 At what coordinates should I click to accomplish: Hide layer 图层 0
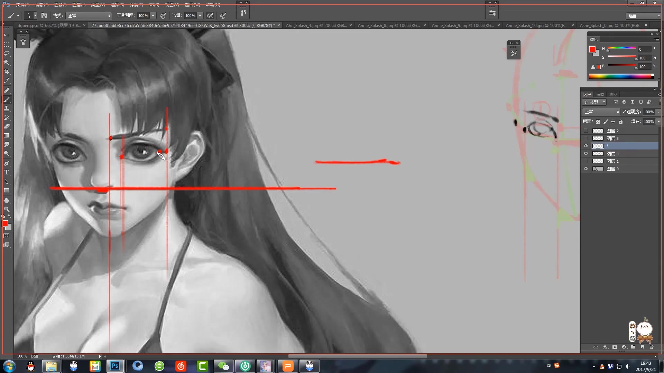585,169
